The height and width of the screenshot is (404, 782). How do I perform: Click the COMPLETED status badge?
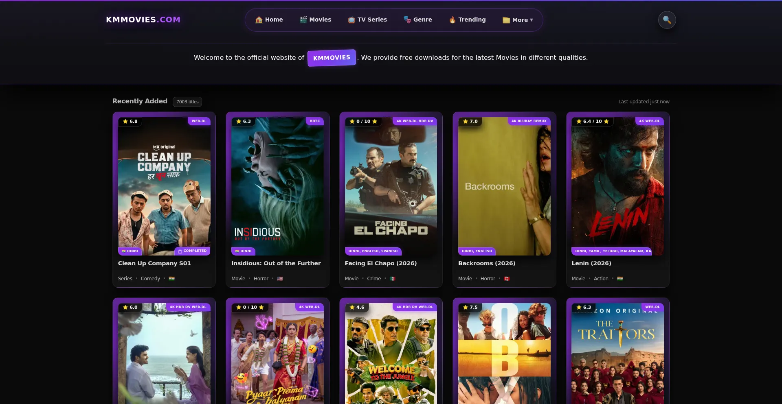point(192,251)
